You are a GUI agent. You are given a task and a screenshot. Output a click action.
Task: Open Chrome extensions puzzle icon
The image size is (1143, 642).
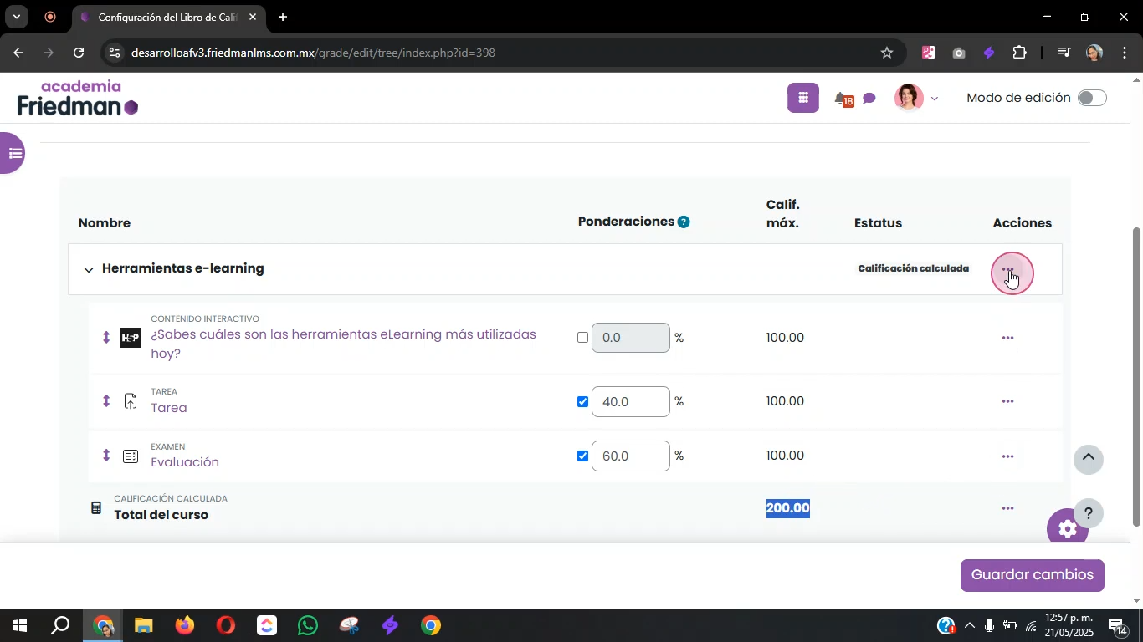1019,53
